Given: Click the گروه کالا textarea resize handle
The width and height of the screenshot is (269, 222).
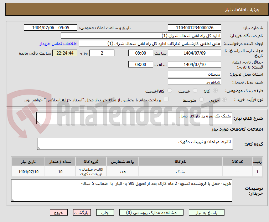Looking at the screenshot, I should pyautogui.click(x=39, y=148).
